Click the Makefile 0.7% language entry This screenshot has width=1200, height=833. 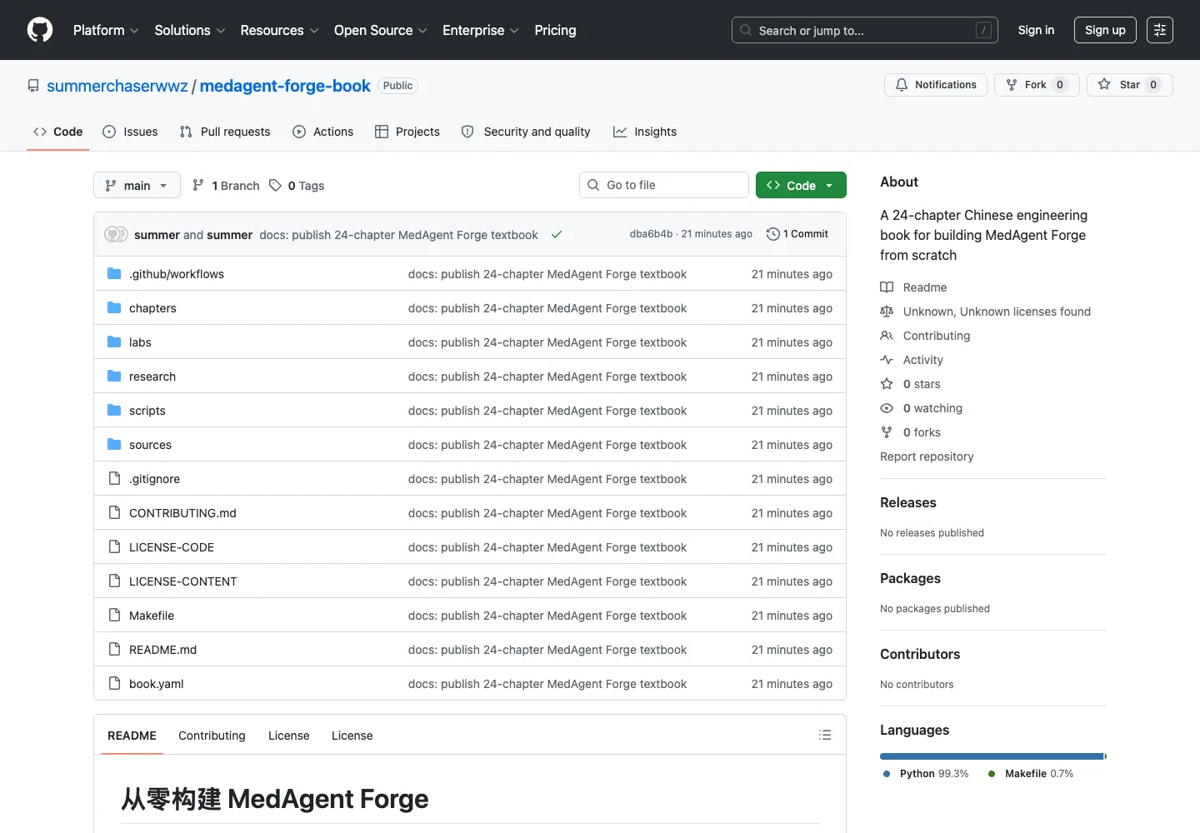pyautogui.click(x=1031, y=774)
